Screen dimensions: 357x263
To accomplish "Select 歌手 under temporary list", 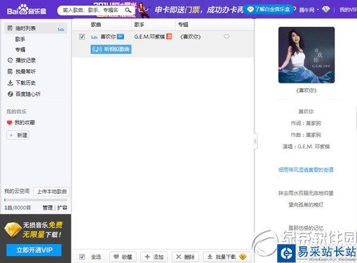I will (20, 39).
